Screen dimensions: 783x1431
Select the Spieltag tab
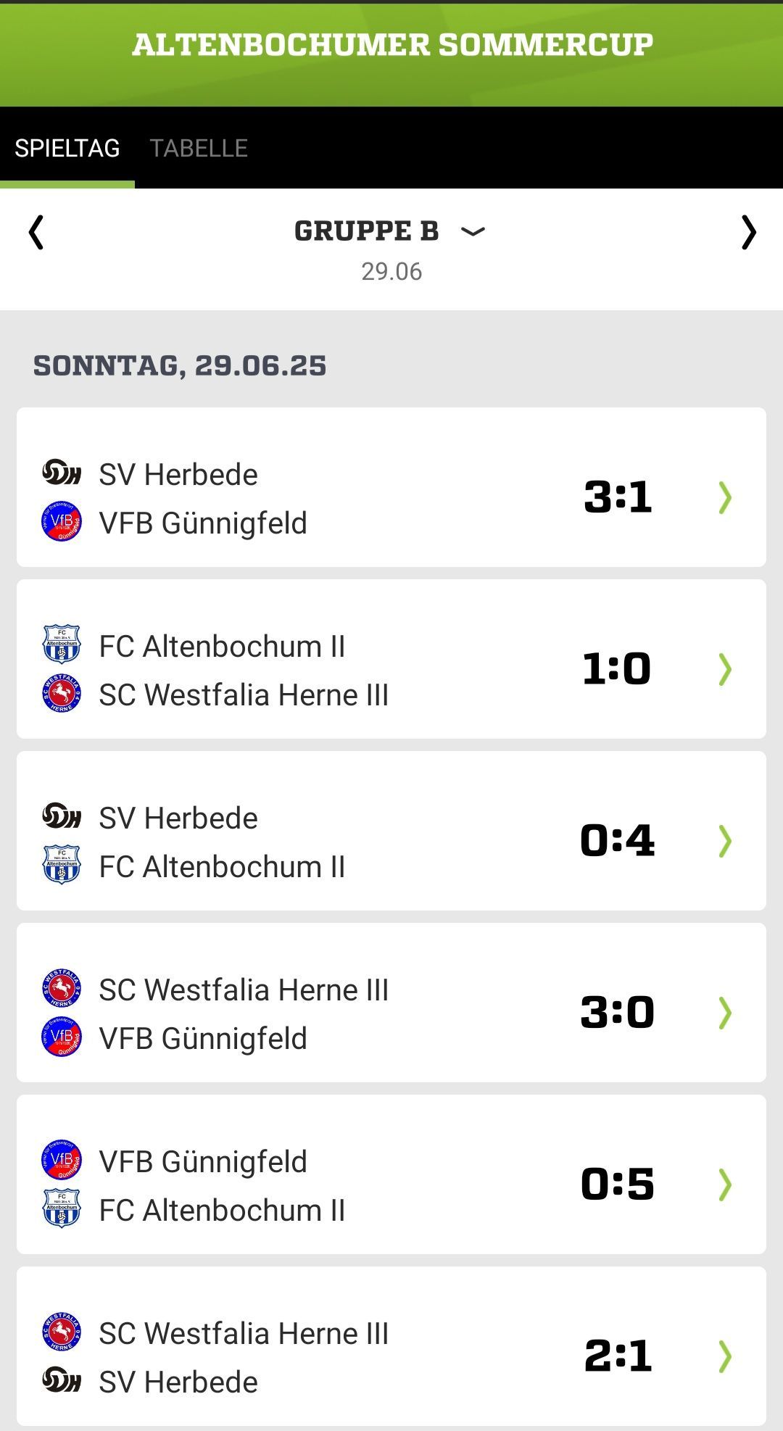(67, 148)
